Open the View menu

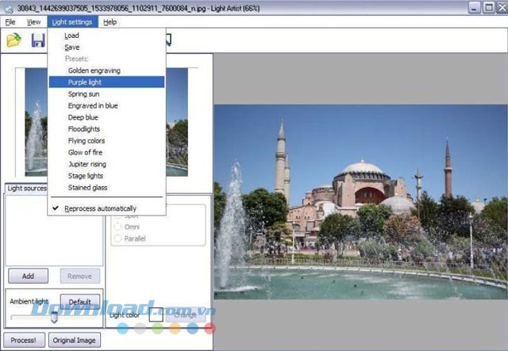[x=33, y=21]
